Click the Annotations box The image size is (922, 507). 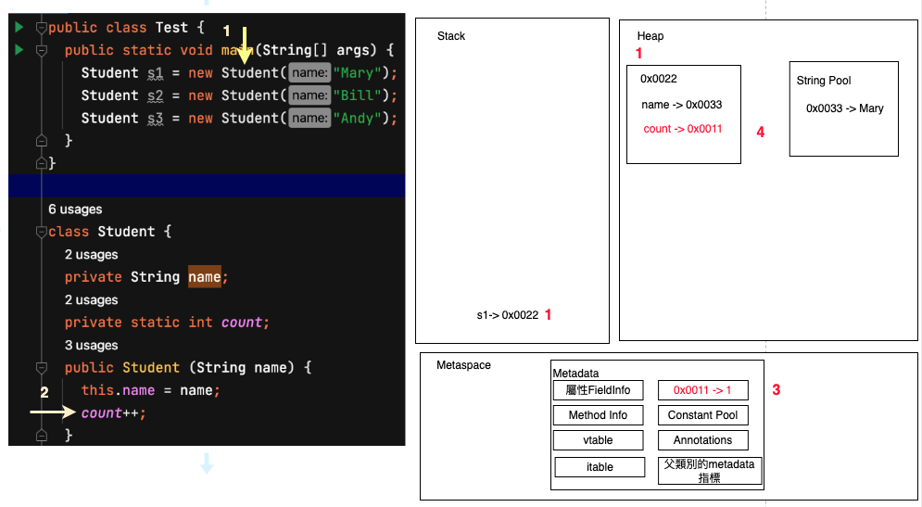tap(702, 440)
